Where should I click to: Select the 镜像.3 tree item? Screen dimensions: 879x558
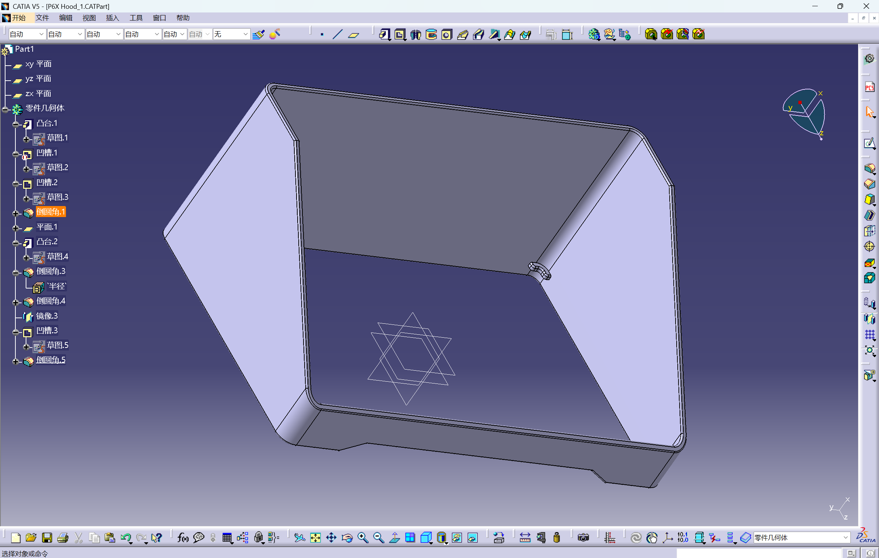point(47,316)
